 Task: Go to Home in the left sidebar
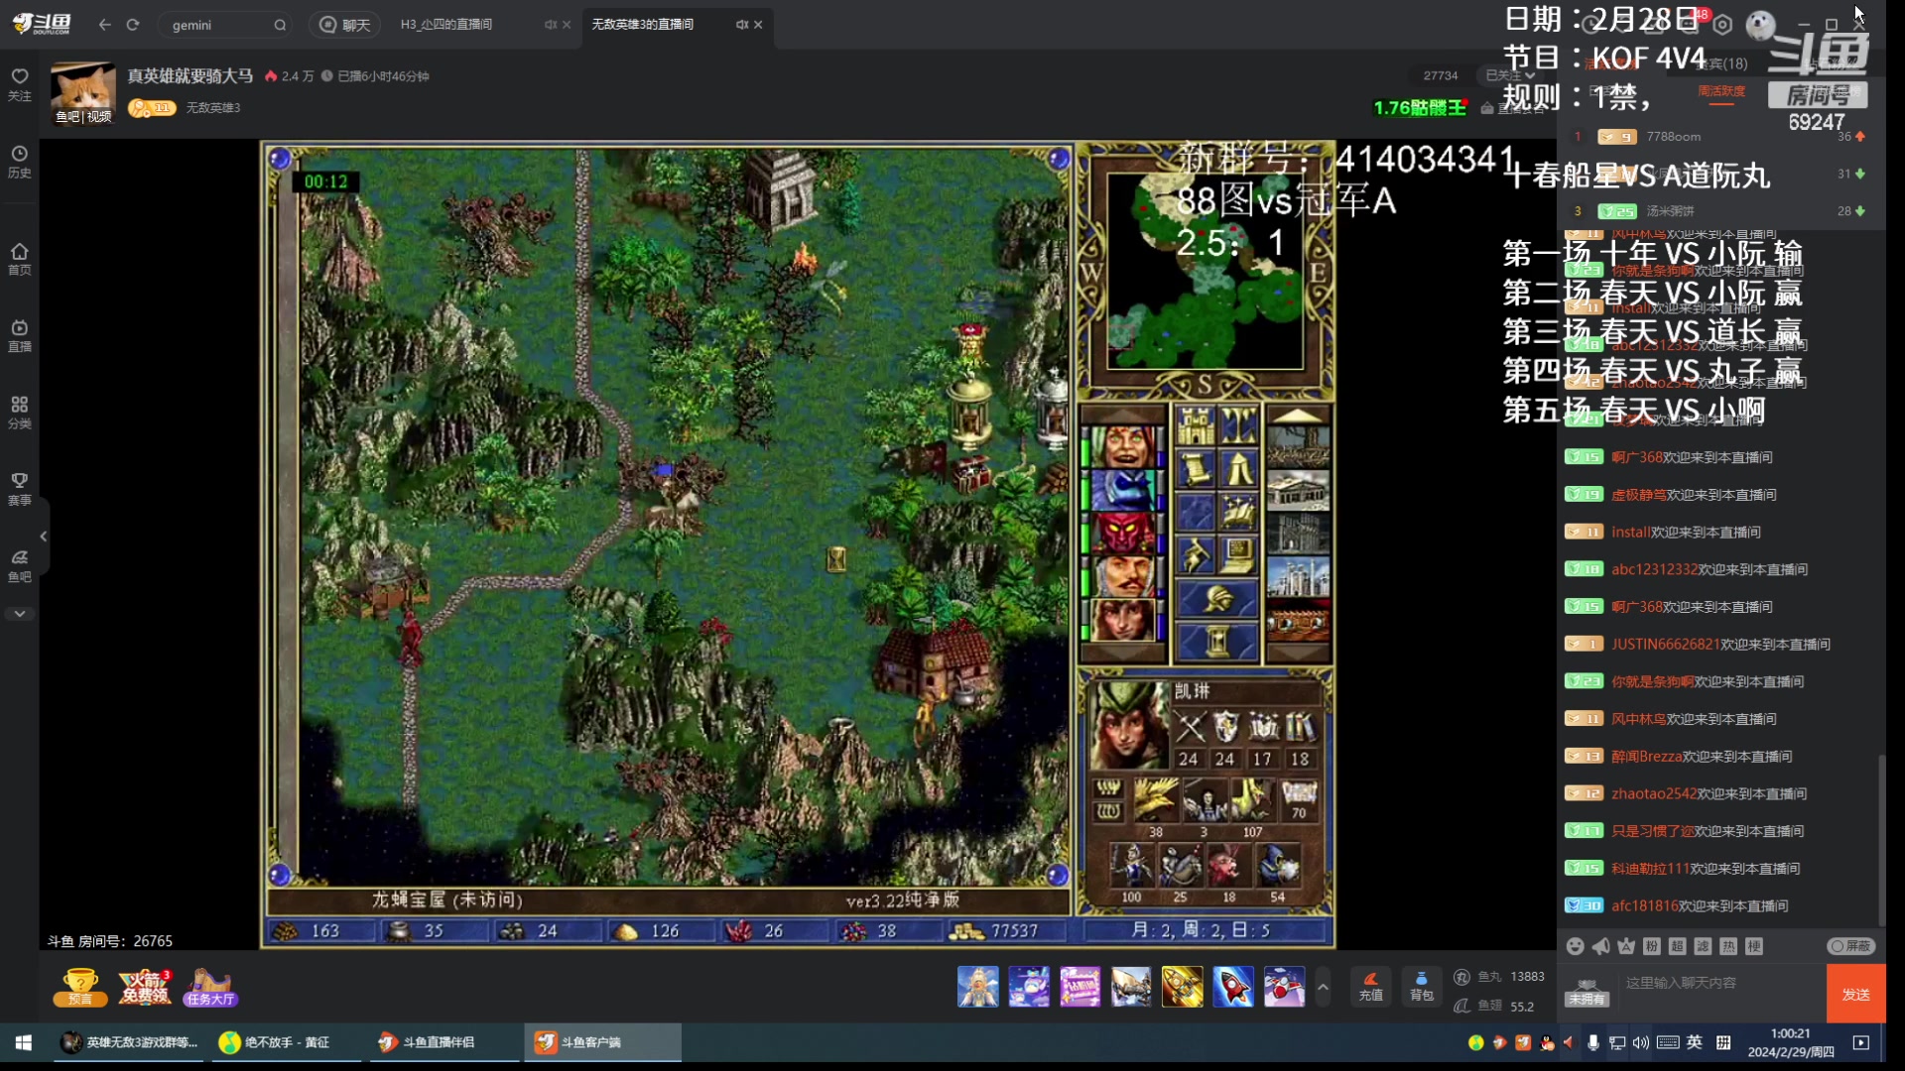point(20,259)
